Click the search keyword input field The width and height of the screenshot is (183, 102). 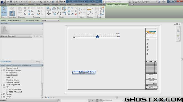coord(116,2)
